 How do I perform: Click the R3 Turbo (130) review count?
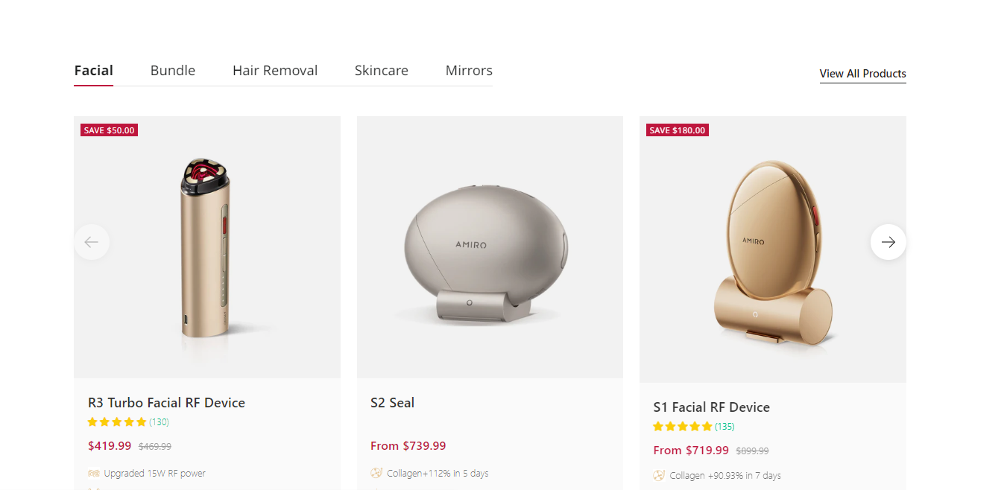click(159, 422)
